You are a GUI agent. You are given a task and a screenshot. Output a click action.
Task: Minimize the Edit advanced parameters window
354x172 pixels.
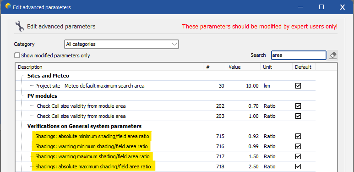pos(300,7)
